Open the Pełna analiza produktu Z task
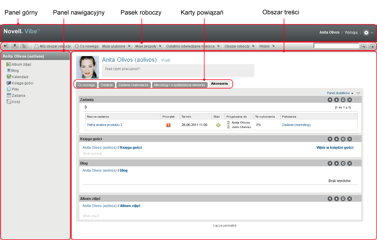This screenshot has height=240, width=377. pos(104,125)
